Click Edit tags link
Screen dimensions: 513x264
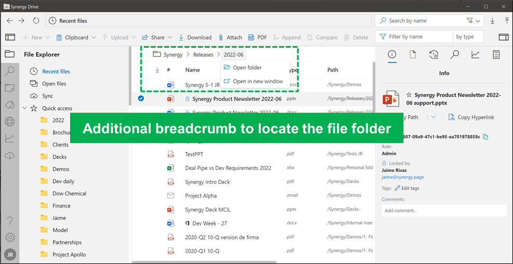point(406,188)
